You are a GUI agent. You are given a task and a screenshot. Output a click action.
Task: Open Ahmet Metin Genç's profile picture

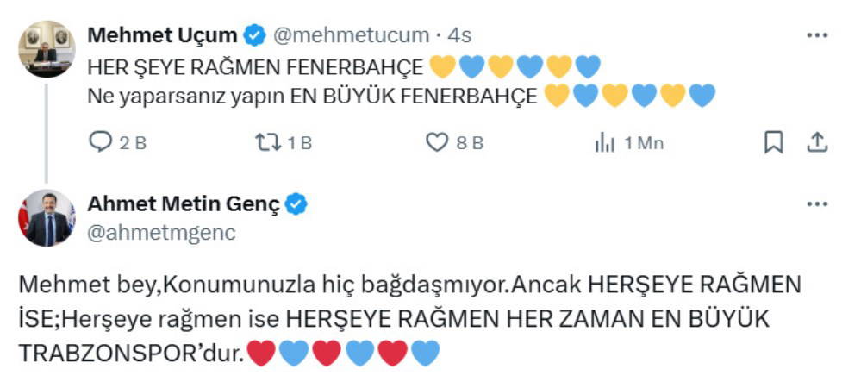tap(47, 218)
